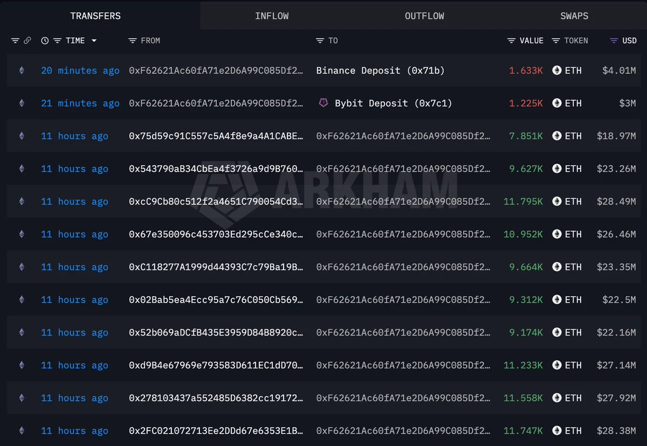
Task: Click the Ethereum chain icon in $28.49M row
Action: coord(22,201)
